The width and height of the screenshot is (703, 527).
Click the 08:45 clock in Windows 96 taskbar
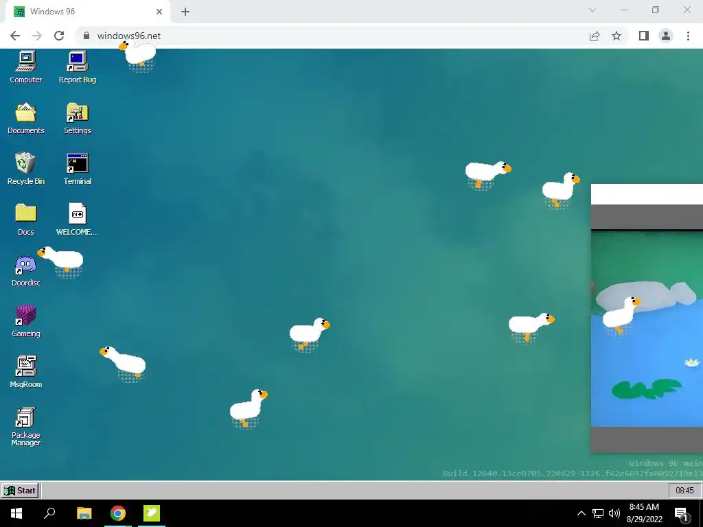pyautogui.click(x=684, y=490)
